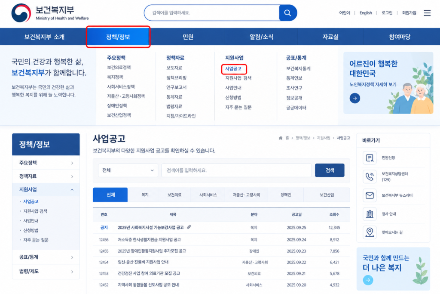The height and width of the screenshot is (294, 440).
Task: Select the 보건의료 filter tab
Action: point(174,195)
